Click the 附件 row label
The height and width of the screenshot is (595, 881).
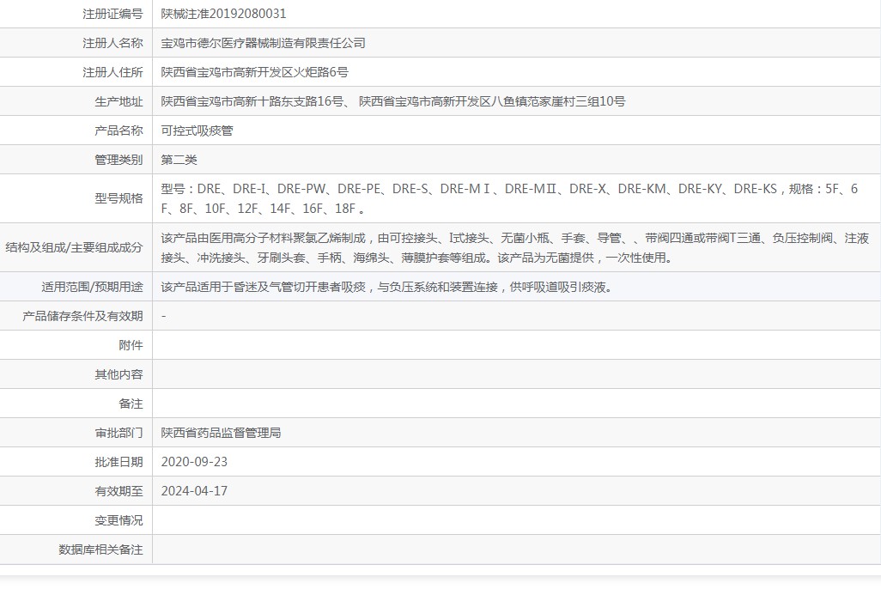pos(131,345)
